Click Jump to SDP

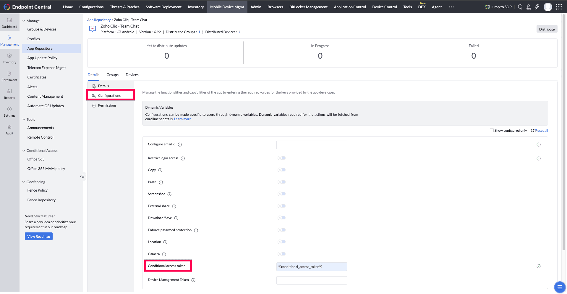[498, 7]
